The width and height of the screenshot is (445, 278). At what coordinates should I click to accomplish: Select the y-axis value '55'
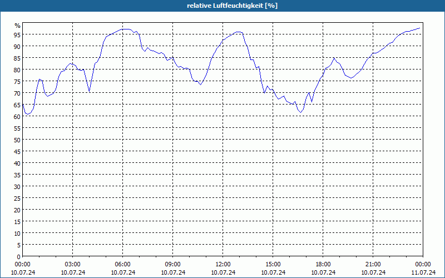(x=17, y=128)
